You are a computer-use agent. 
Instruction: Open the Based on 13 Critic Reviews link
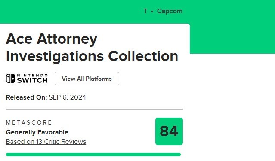click(x=46, y=142)
